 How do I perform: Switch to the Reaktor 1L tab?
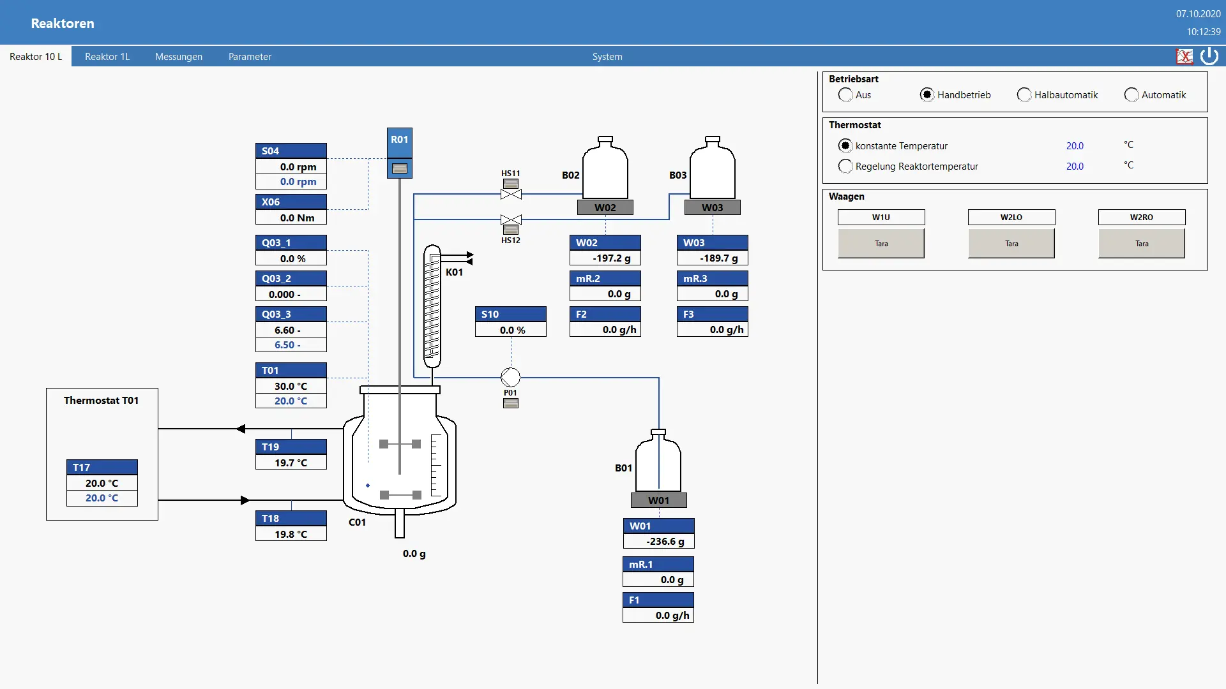coord(107,57)
